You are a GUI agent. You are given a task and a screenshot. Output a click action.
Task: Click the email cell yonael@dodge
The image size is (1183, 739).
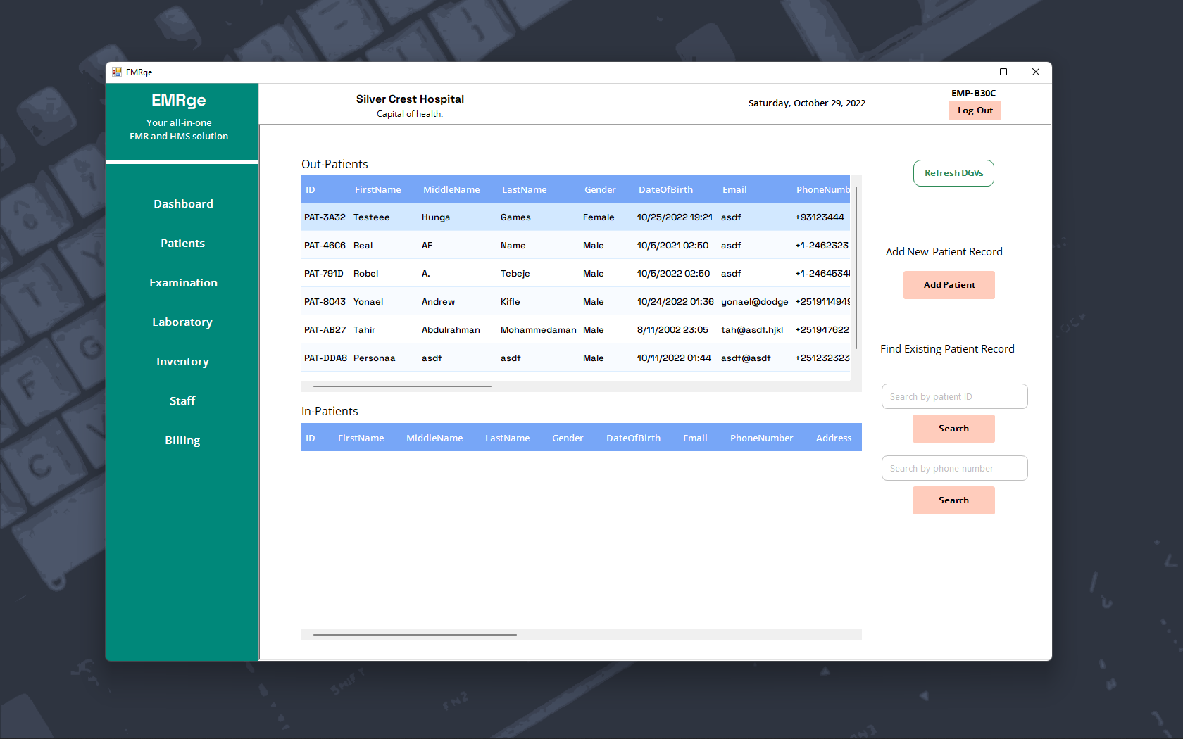[x=754, y=302]
